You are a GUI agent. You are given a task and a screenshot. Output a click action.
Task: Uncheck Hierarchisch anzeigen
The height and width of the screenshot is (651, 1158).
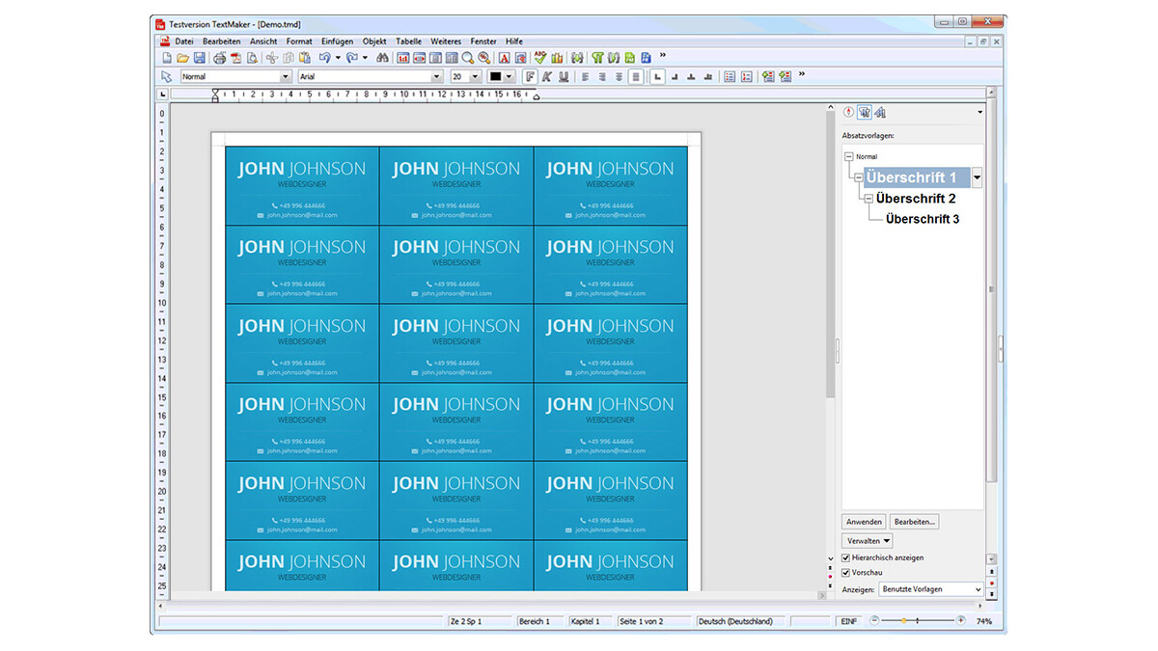coord(846,557)
